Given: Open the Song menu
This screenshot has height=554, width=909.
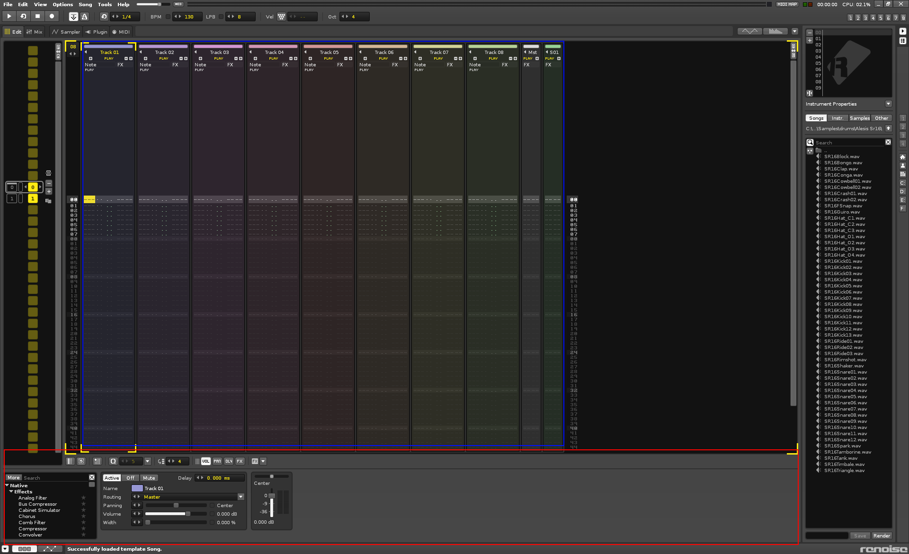Looking at the screenshot, I should click(85, 4).
